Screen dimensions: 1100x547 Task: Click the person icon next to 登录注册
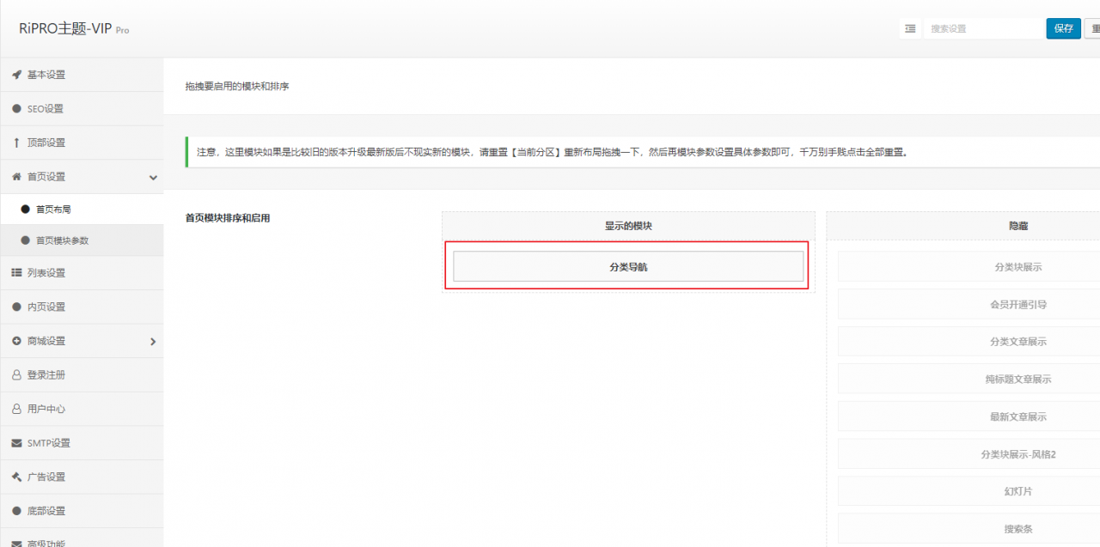coord(15,374)
